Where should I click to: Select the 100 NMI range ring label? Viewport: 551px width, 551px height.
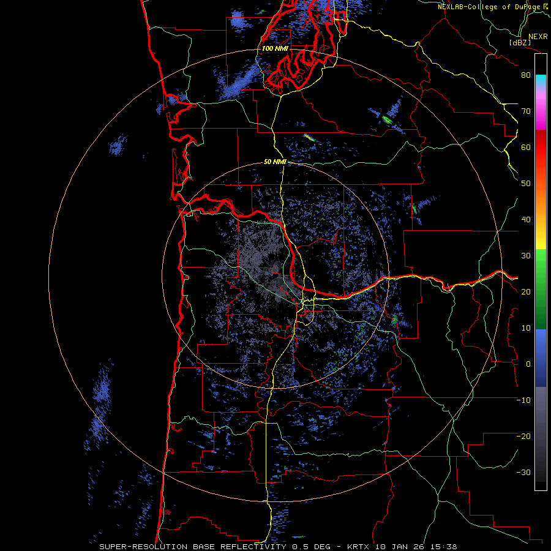(x=275, y=48)
